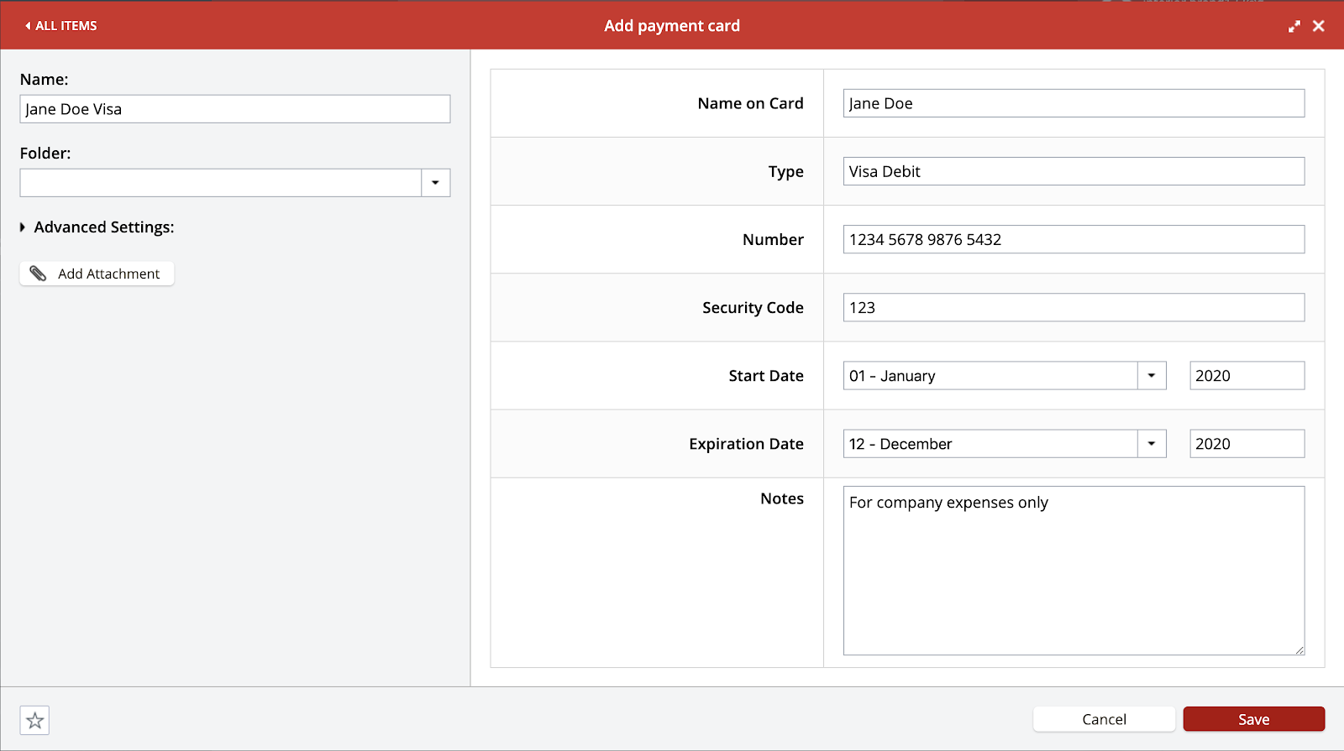Go back to All Items
1344x751 pixels.
61,26
